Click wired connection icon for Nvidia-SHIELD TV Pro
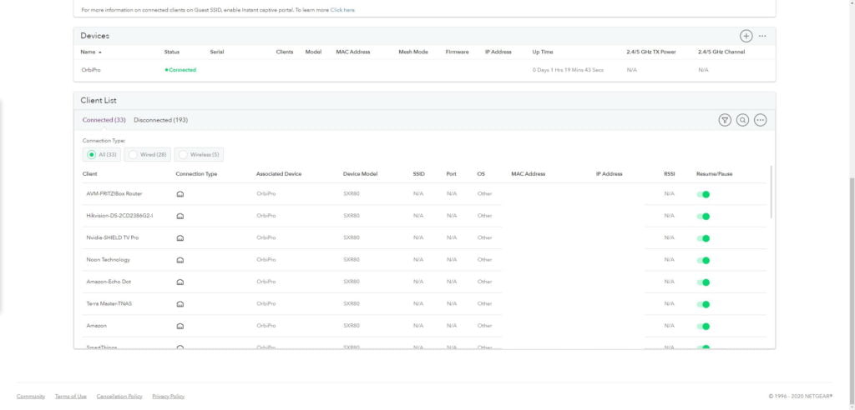This screenshot has width=855, height=410. pyautogui.click(x=180, y=238)
